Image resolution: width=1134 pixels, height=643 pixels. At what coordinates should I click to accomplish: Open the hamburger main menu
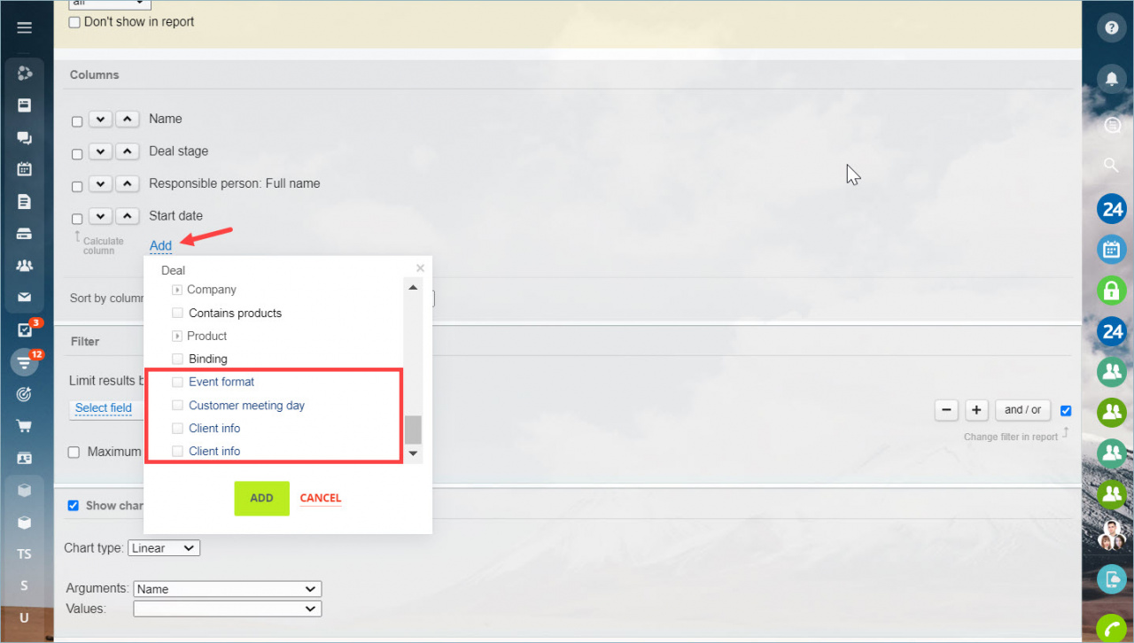pos(24,27)
